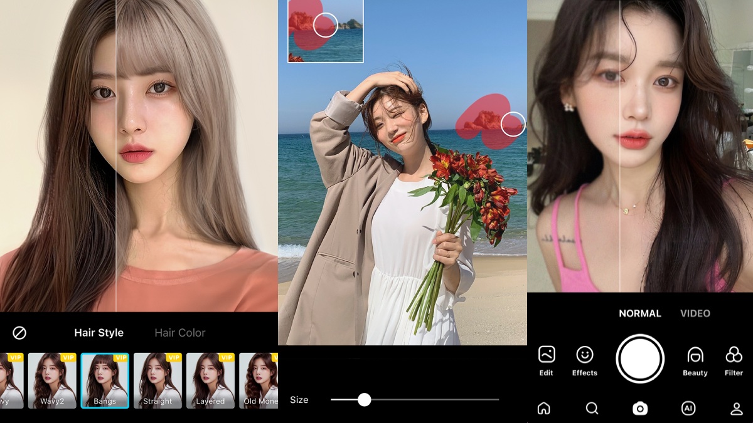Select NORMAL camera mode
This screenshot has width=753, height=423.
click(x=639, y=313)
